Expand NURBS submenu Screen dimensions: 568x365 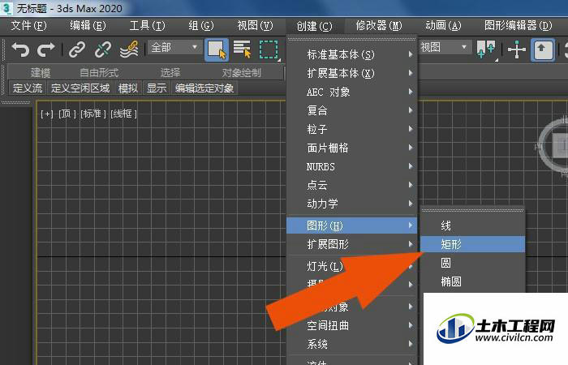click(x=351, y=166)
